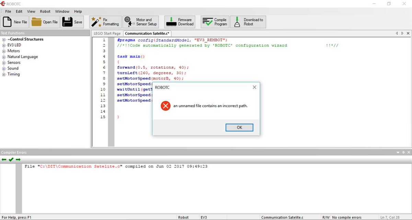Click the red C:\DIT file path

click(x=80, y=166)
